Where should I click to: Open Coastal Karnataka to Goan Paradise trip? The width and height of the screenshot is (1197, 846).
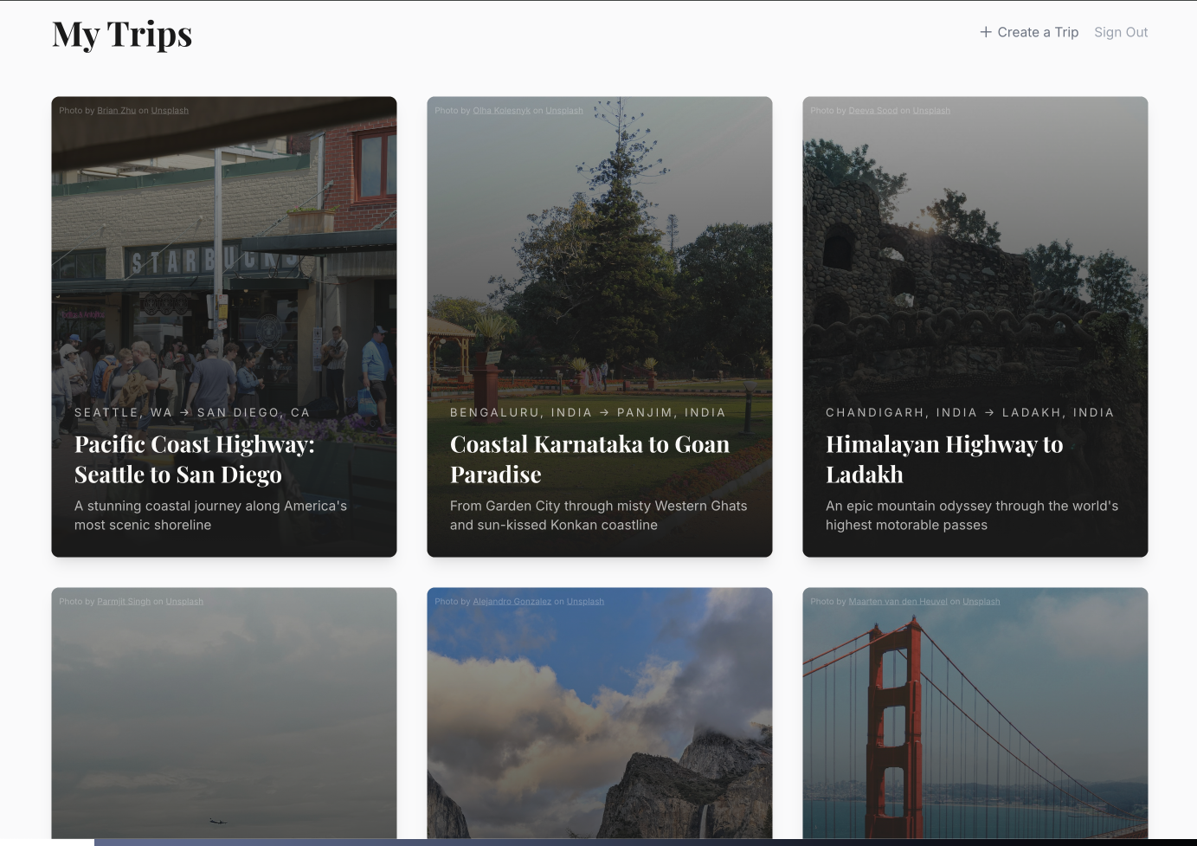click(x=589, y=459)
